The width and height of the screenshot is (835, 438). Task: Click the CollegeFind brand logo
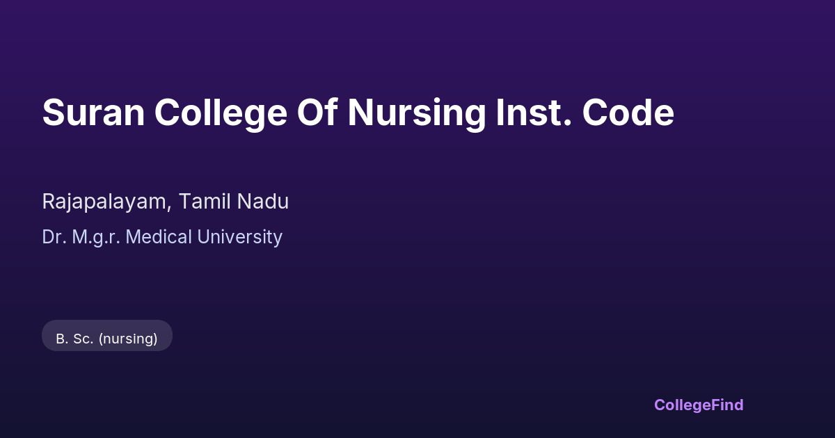(x=699, y=405)
